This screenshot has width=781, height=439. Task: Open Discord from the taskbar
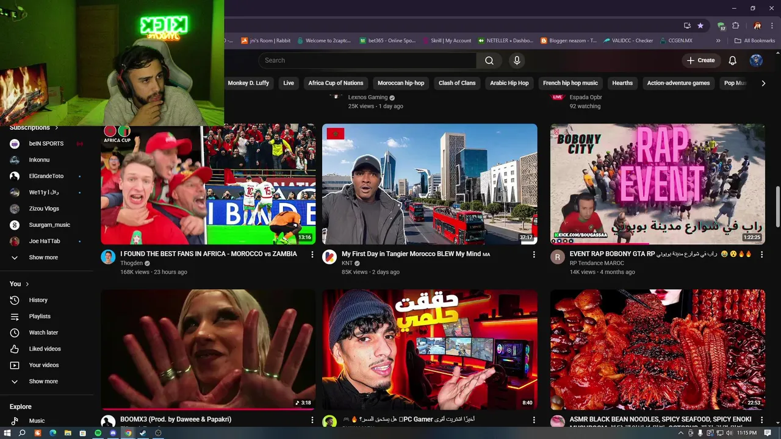tap(113, 433)
